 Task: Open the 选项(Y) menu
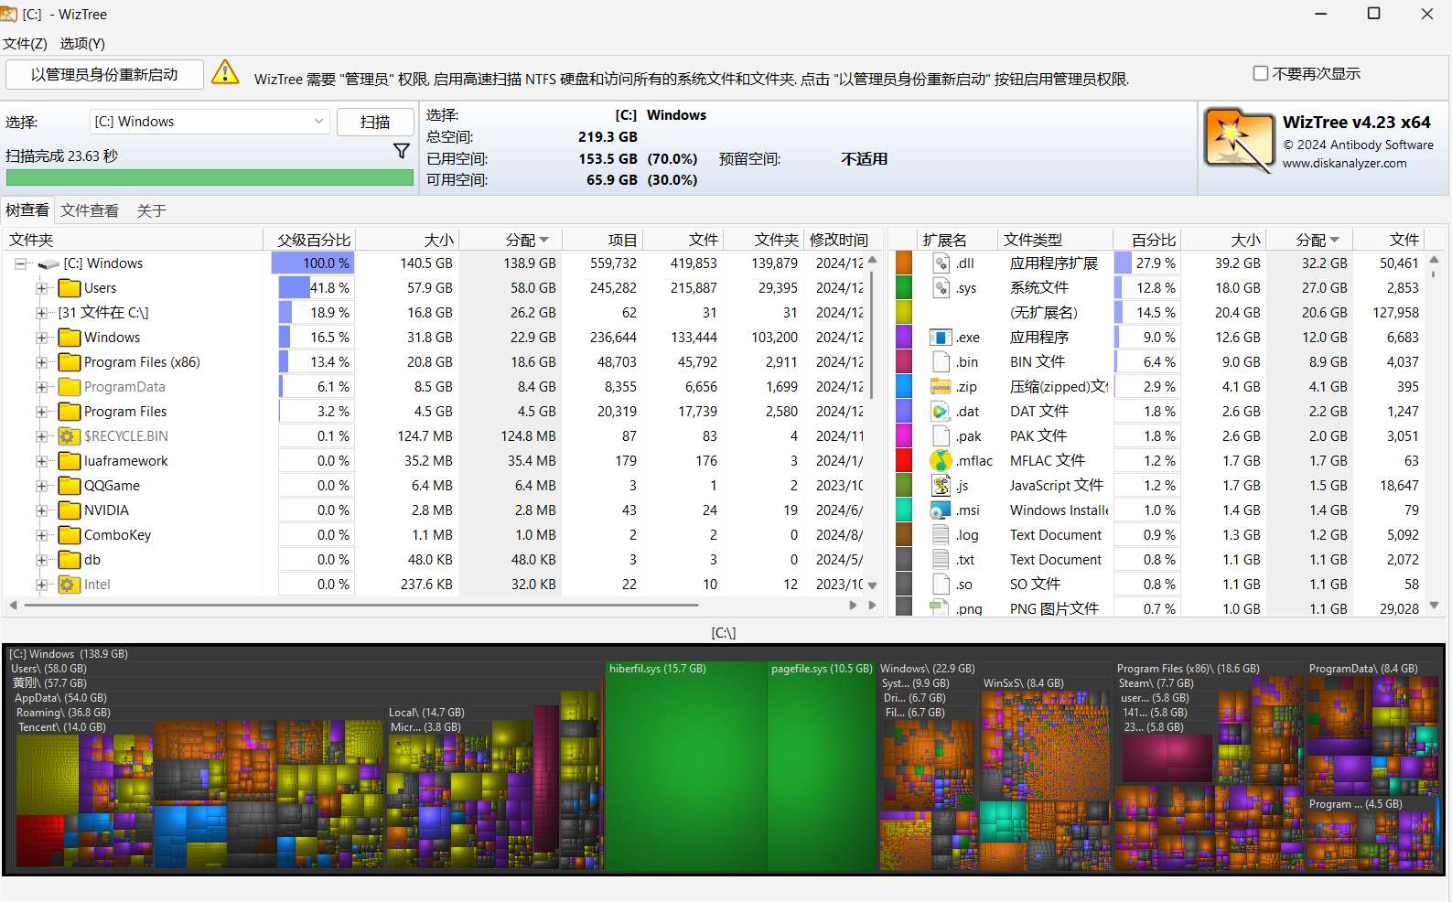click(x=82, y=43)
